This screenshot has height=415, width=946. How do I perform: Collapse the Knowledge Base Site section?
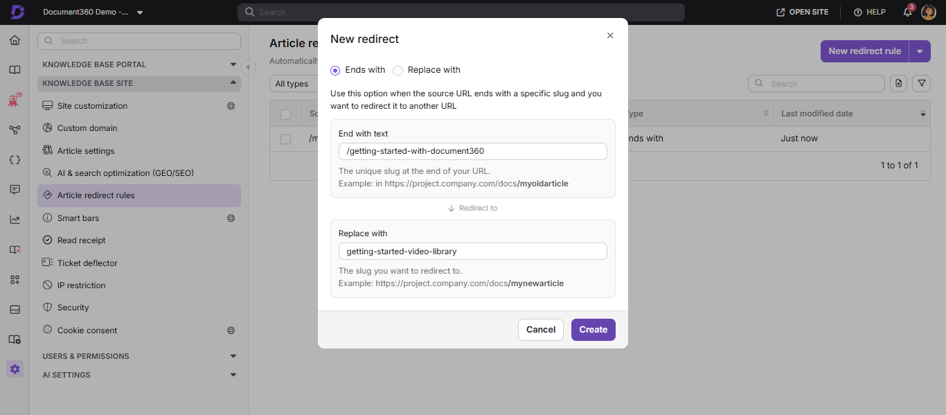click(139, 83)
